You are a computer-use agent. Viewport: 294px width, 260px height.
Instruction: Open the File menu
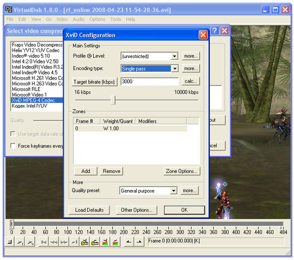[10, 19]
